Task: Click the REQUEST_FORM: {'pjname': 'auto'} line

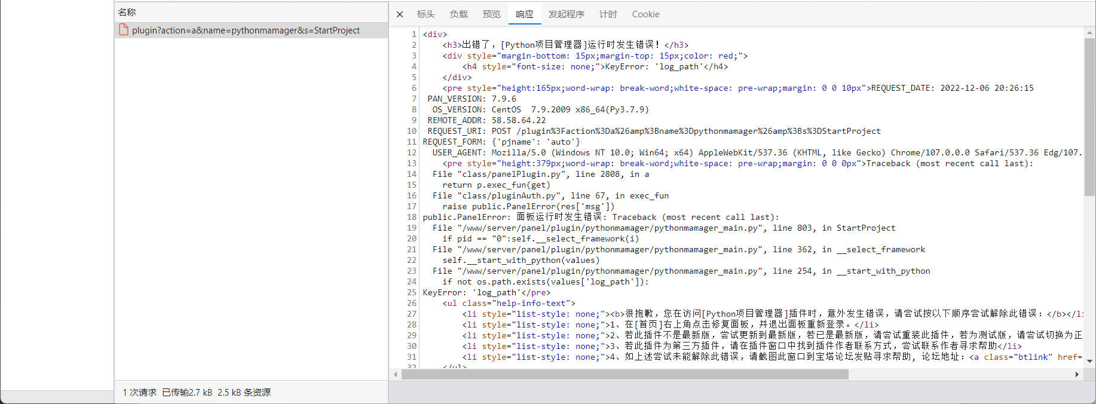Action: point(501,142)
